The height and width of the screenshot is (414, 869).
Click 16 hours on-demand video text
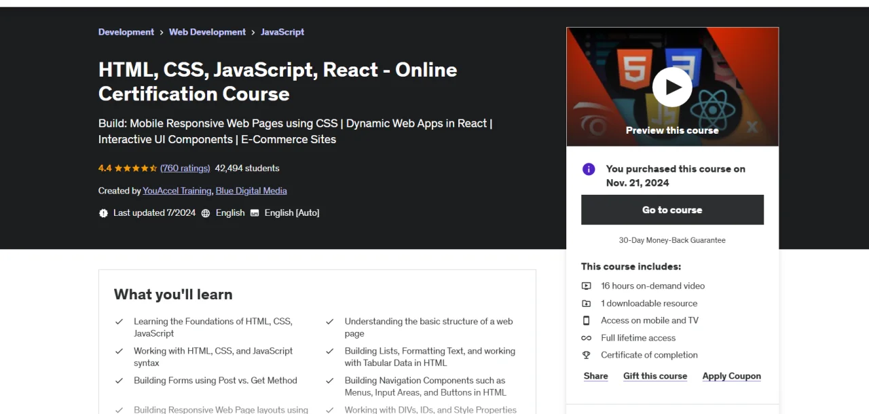653,286
